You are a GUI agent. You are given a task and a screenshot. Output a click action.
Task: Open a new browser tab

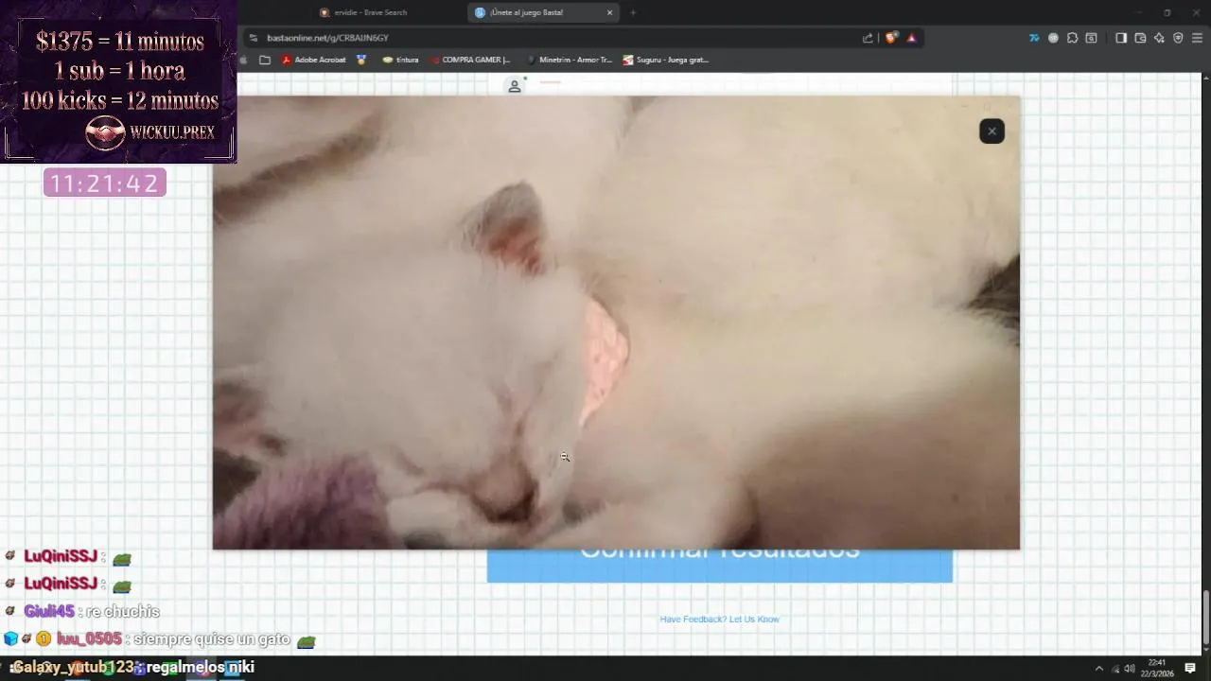pos(633,12)
